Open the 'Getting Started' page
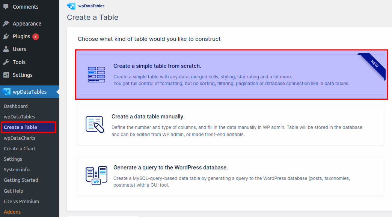Viewport: 392px width, 217px height. pyautogui.click(x=21, y=180)
